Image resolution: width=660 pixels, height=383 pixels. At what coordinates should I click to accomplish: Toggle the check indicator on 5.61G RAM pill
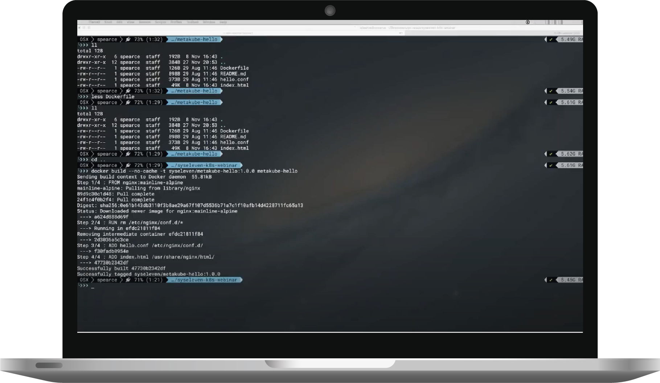point(551,102)
